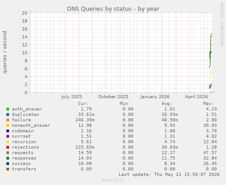The image size is (226, 185).
Task: Select the 'nxrrset' legend label
Action: click(21, 136)
